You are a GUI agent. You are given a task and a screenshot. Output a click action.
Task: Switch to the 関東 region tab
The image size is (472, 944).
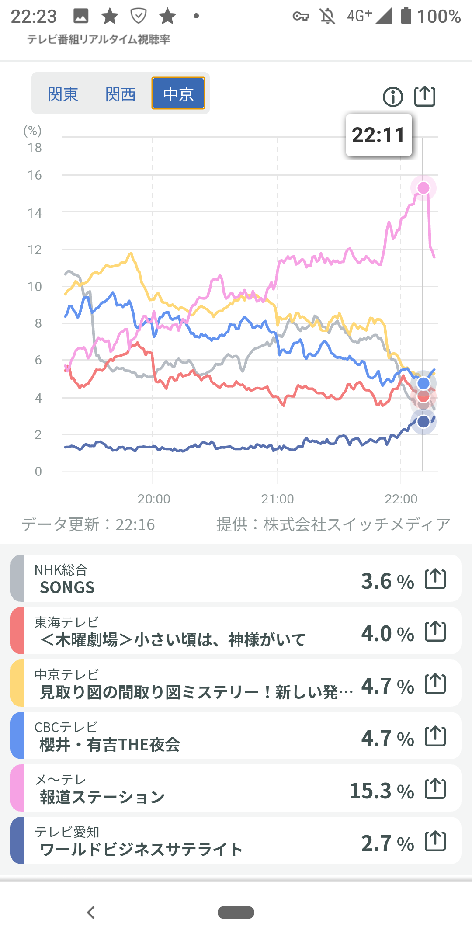[x=63, y=94]
